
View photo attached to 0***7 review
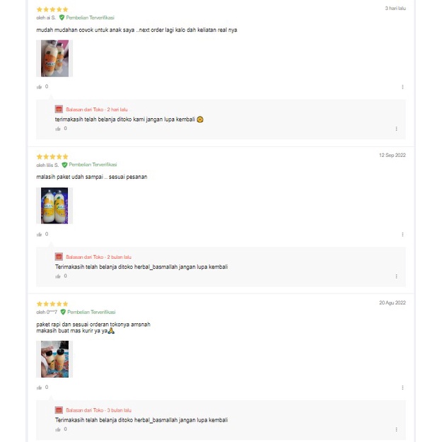pos(54,359)
